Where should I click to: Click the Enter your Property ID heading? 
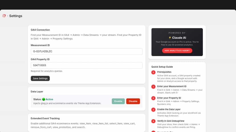[x=169, y=98]
